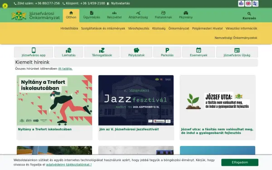Select the Részvétel tab
Viewport: 272px width, 170px height.
(114, 15)
